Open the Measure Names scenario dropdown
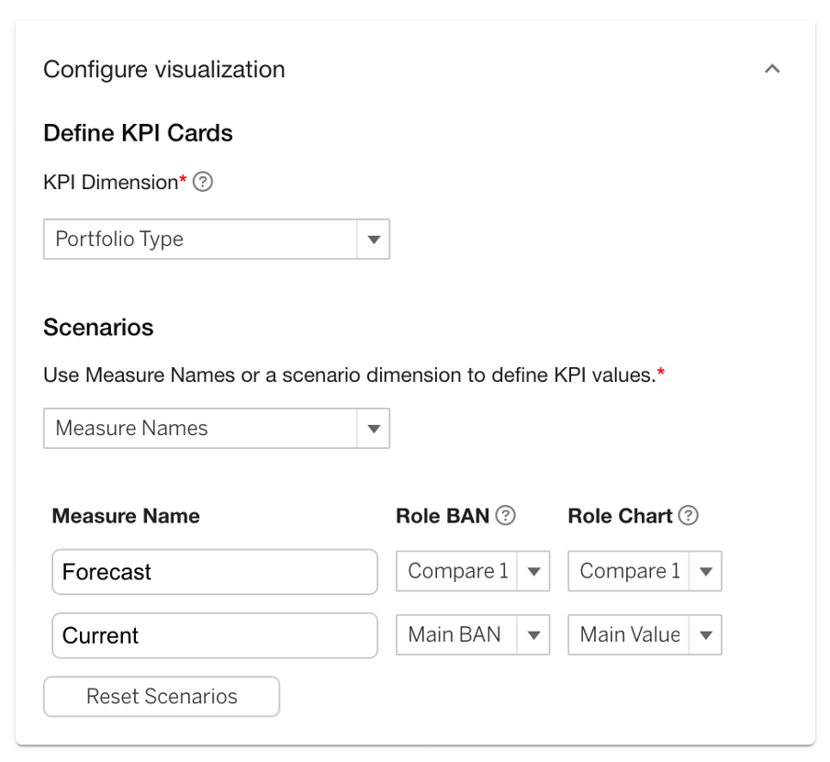This screenshot has height=762, width=830. click(217, 428)
